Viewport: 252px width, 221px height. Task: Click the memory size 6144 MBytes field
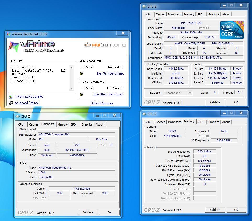(x=172, y=136)
